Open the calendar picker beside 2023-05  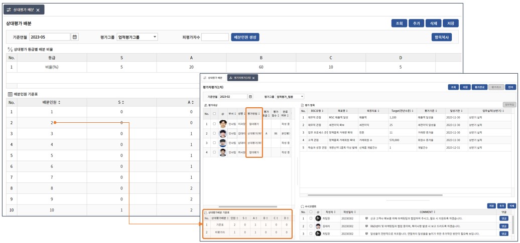point(75,37)
